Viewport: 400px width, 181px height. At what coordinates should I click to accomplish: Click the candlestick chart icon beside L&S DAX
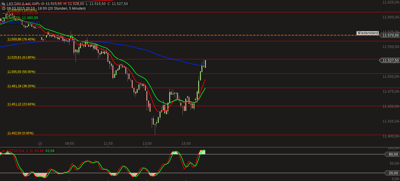coord(3,4)
